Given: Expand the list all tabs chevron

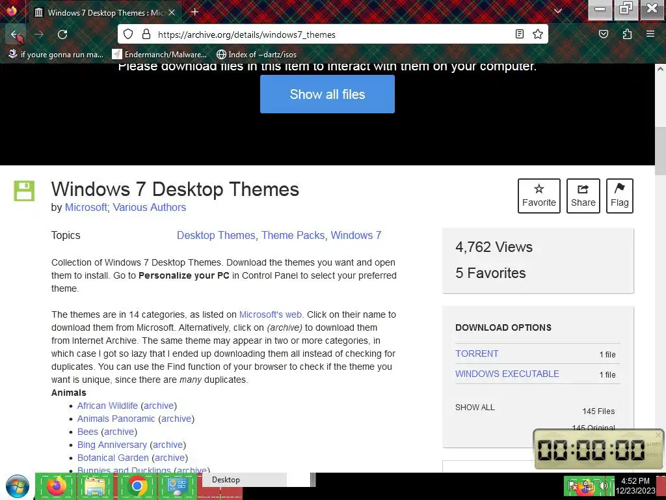Looking at the screenshot, I should tap(558, 12).
